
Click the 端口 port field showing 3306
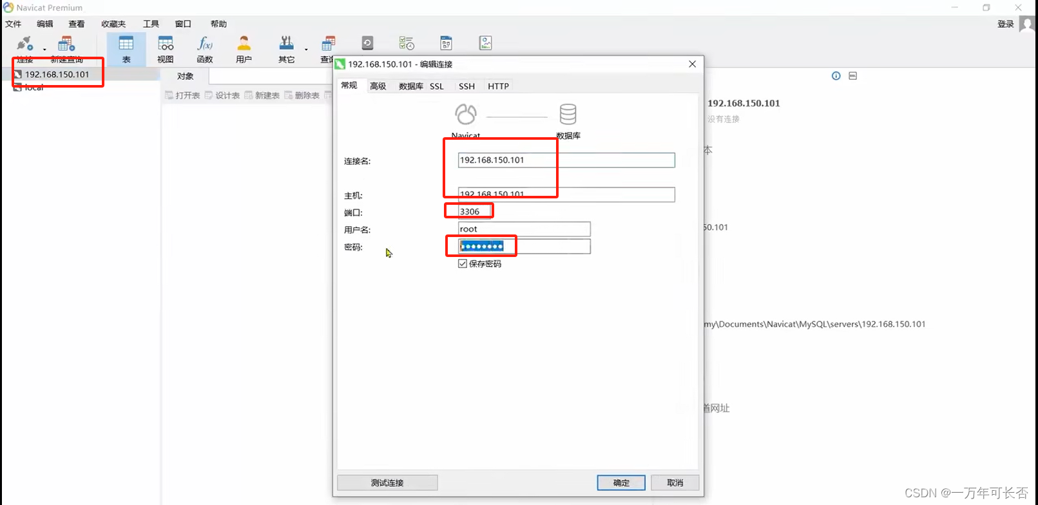pos(475,211)
